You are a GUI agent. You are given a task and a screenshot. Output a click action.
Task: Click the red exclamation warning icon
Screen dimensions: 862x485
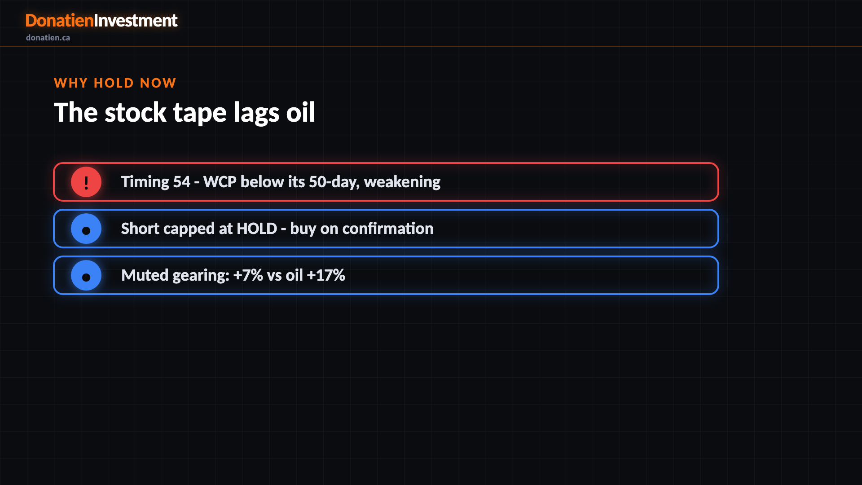point(86,182)
